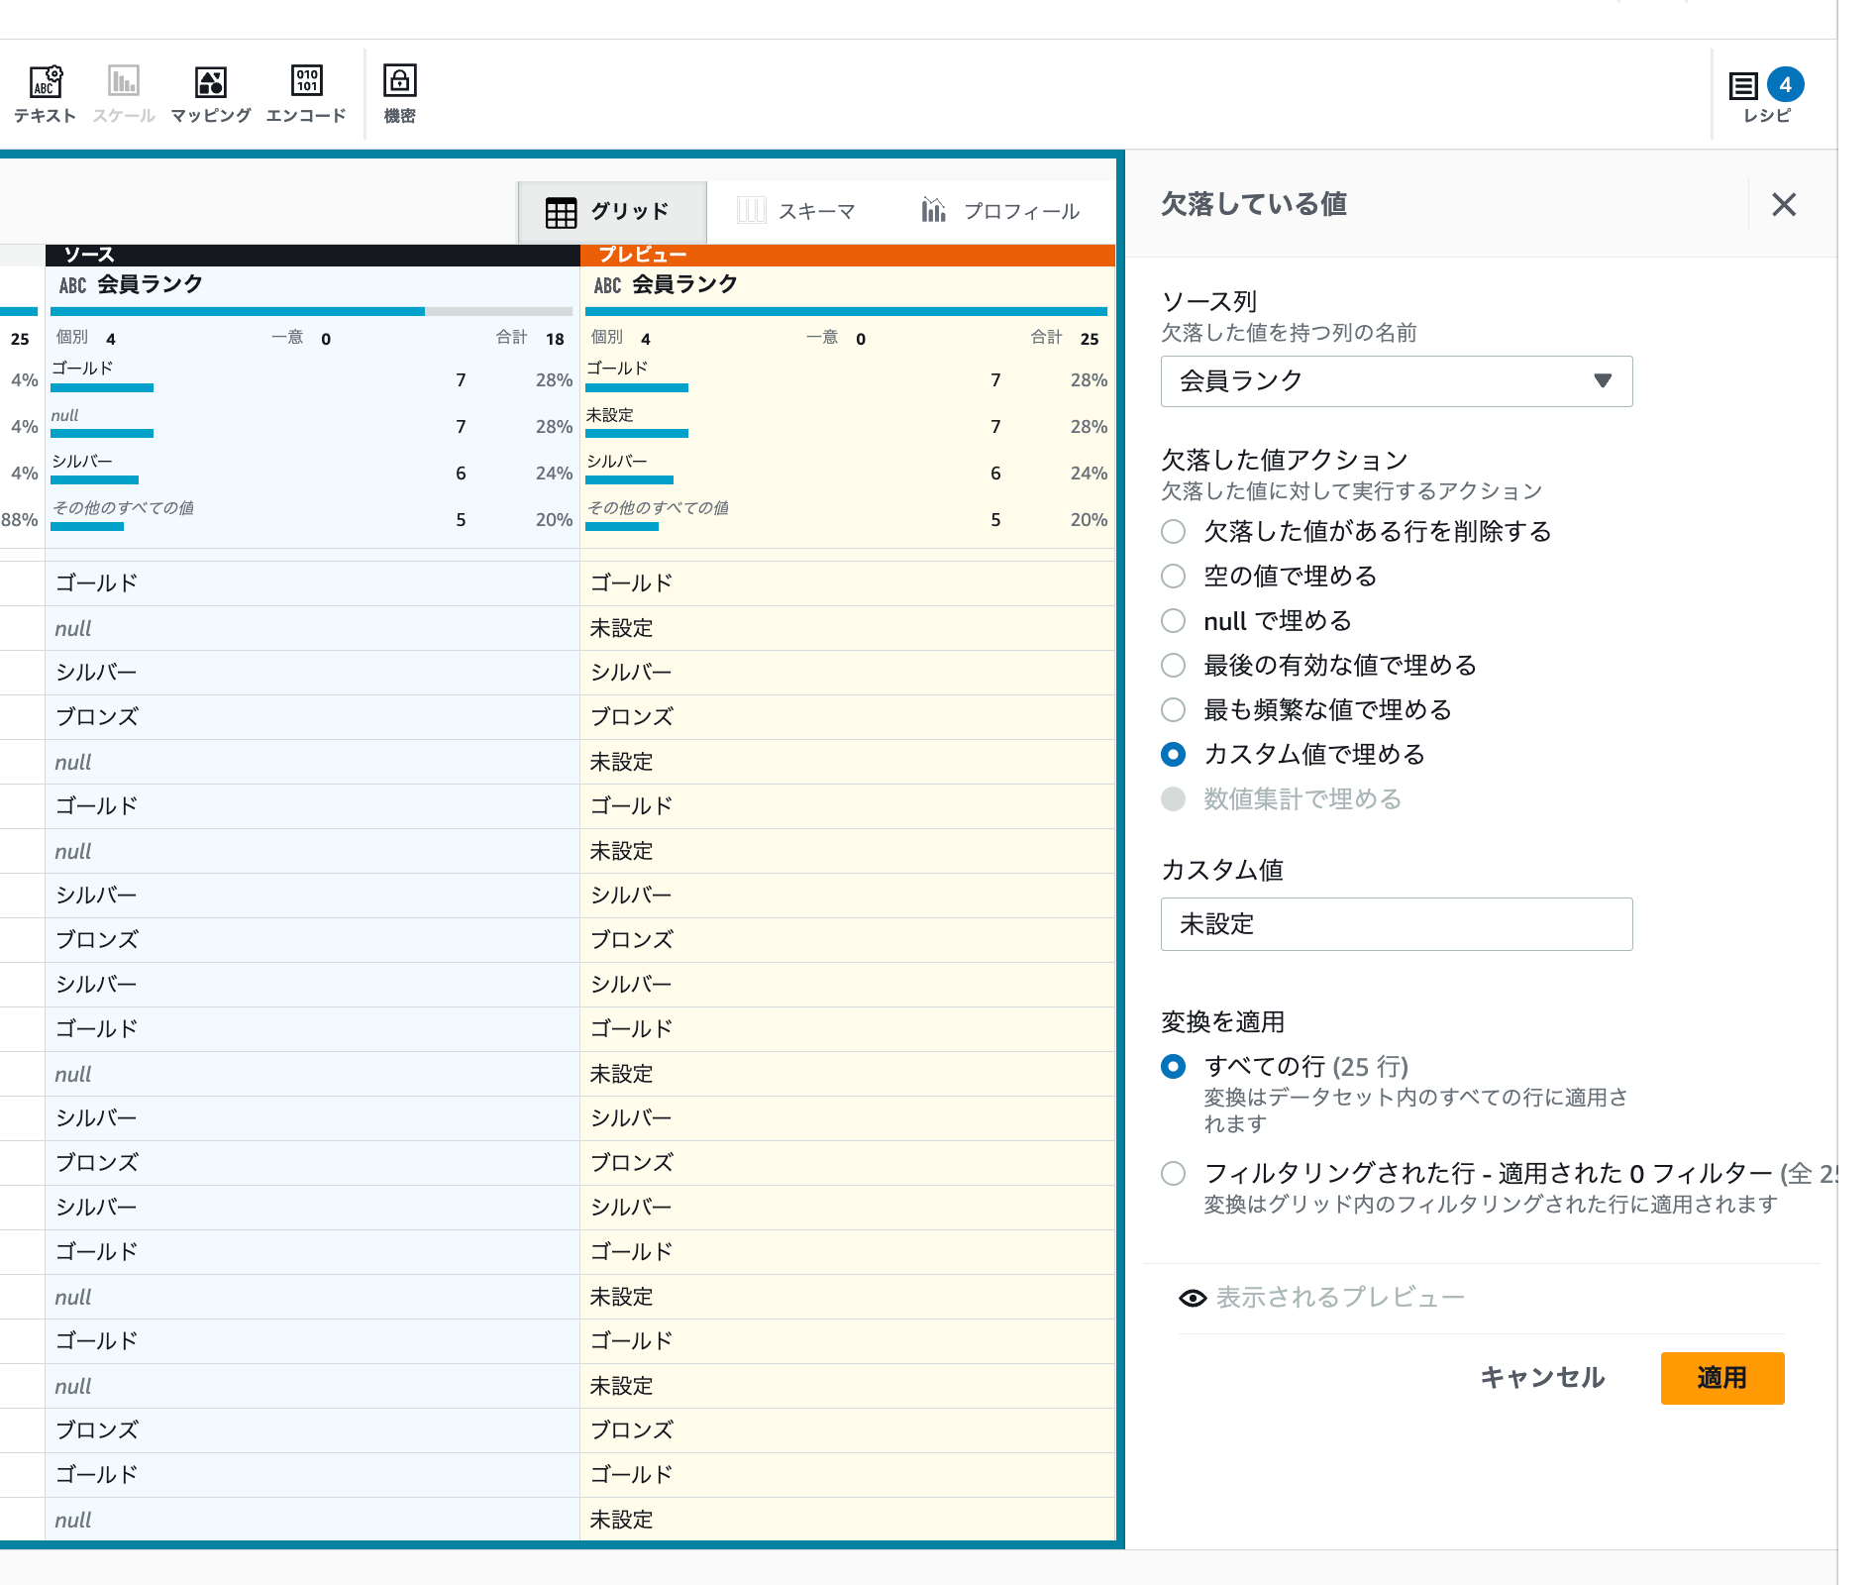1874x1585 pixels.
Task: Select 最後の有効な値で埋める option
Action: point(1173,666)
